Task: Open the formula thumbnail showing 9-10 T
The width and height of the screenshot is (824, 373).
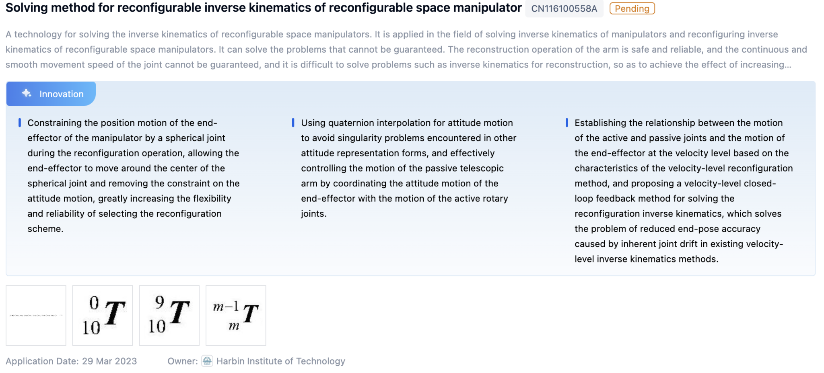Action: (169, 315)
